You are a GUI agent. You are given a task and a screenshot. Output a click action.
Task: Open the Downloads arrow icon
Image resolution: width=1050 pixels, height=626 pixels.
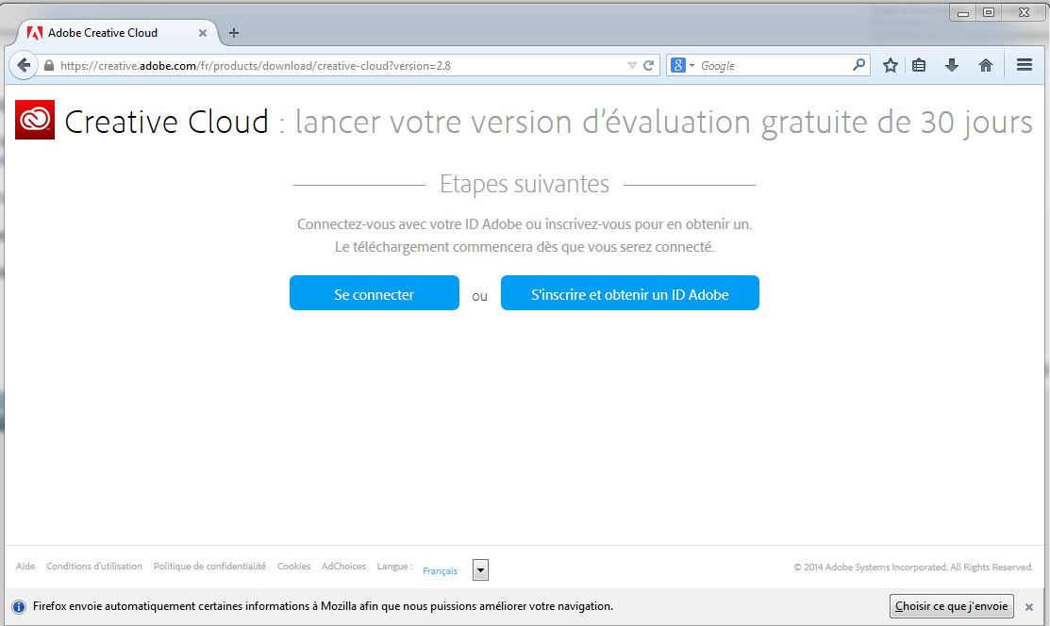952,65
